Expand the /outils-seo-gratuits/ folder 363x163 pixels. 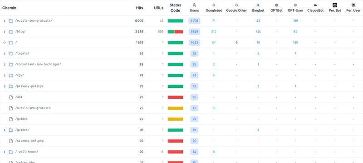(x=4, y=21)
